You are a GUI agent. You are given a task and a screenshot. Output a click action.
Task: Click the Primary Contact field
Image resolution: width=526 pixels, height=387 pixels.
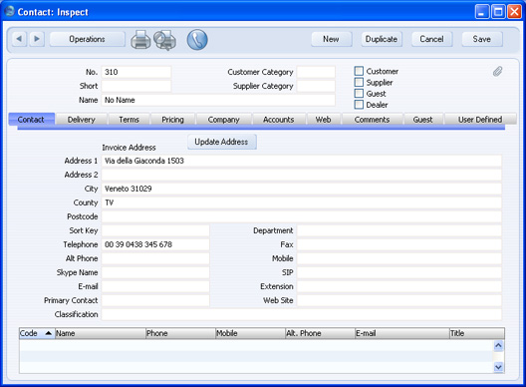(155, 300)
